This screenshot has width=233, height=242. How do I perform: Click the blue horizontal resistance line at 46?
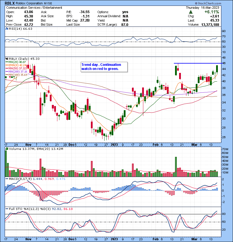coord(198,63)
